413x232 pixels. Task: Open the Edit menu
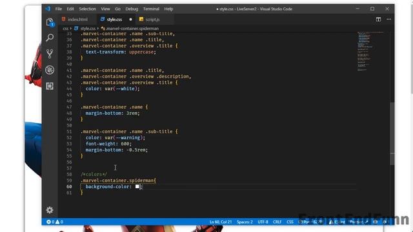click(x=70, y=8)
